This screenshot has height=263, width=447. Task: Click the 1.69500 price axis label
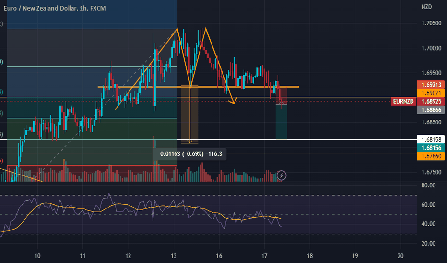pyautogui.click(x=431, y=73)
